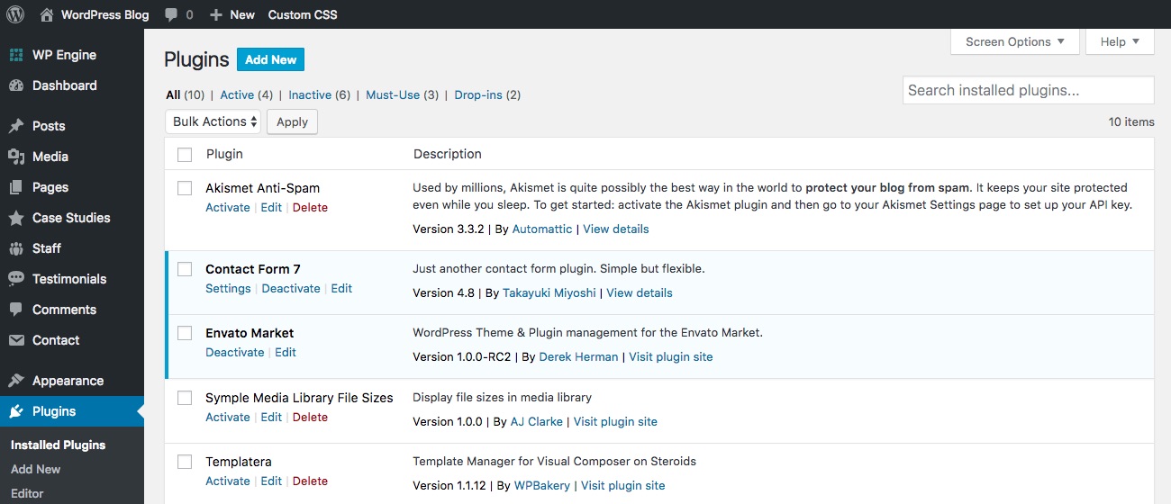Screen dimensions: 1171x504
Task: Activate Symple Media Library File Sizes
Action: tap(228, 417)
